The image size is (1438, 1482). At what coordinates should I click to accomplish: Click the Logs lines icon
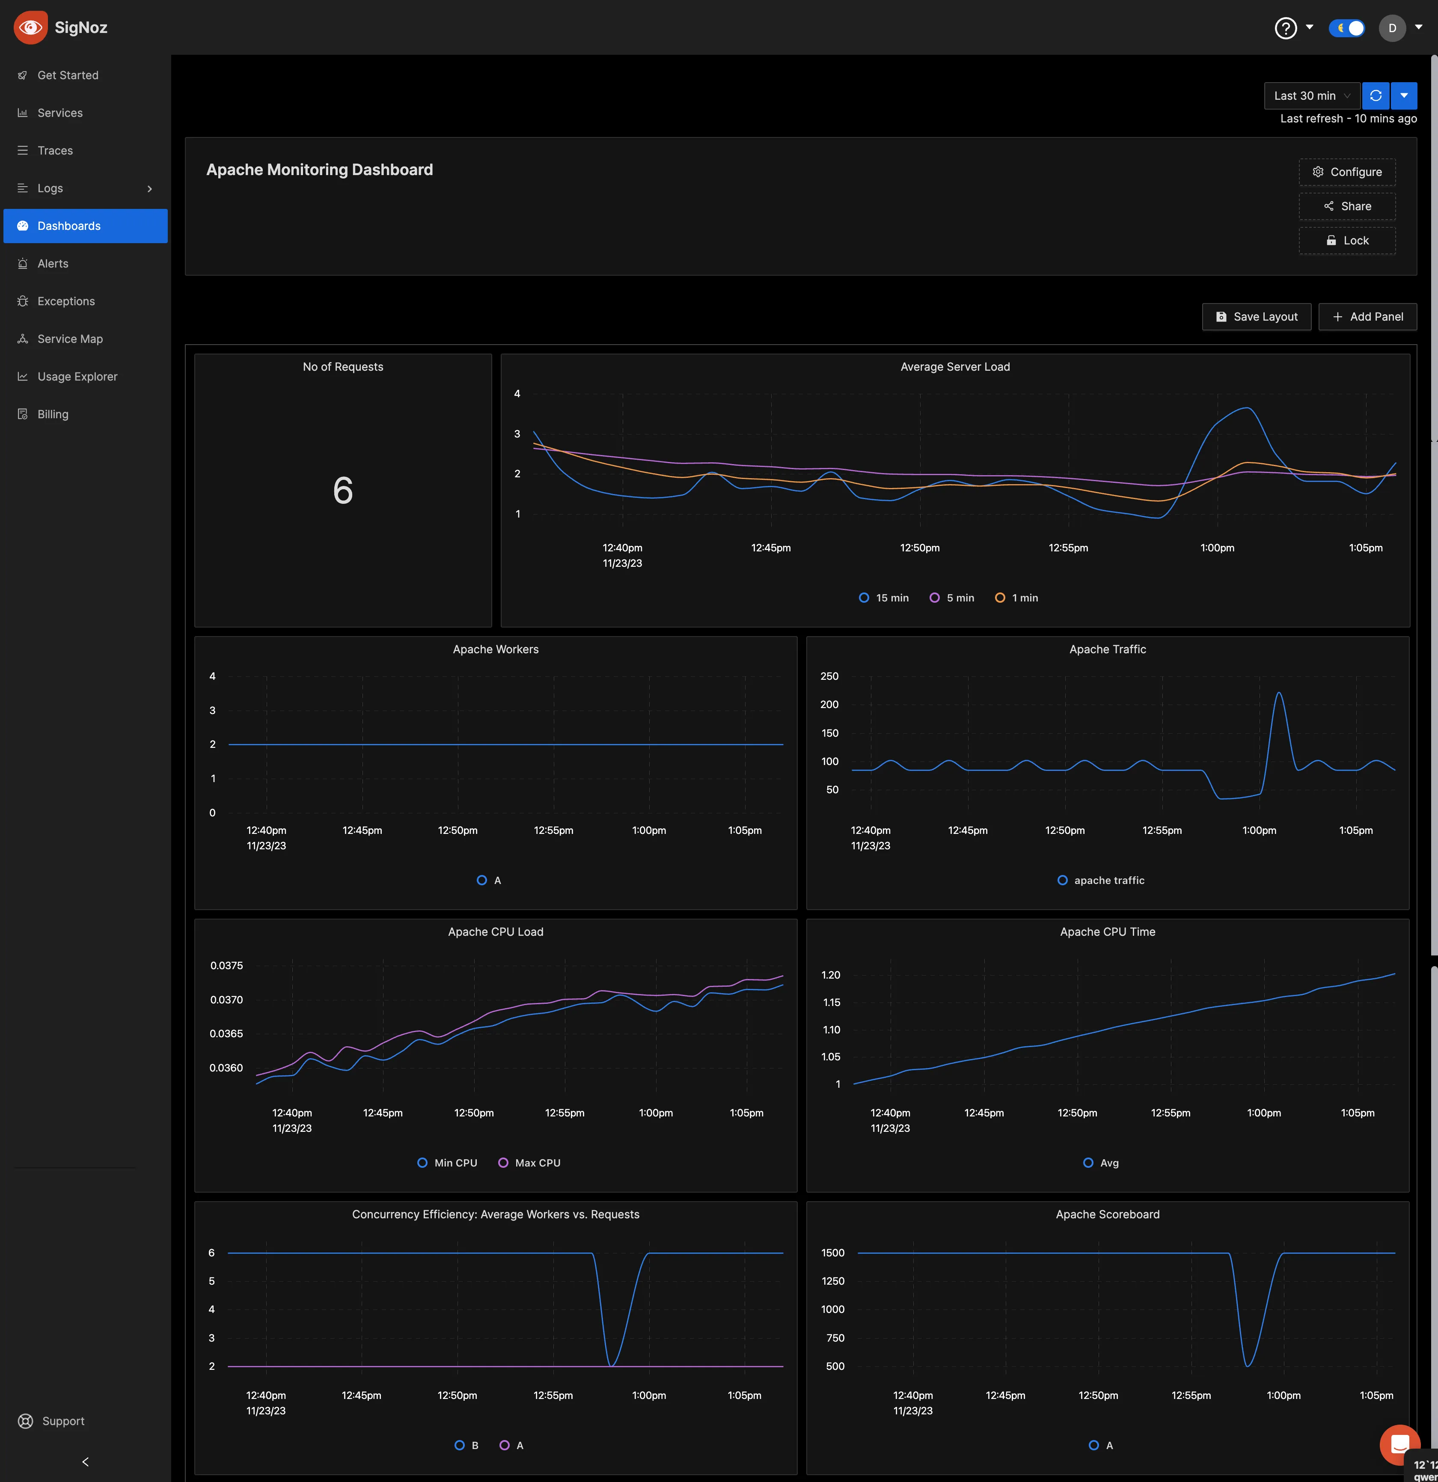(x=23, y=188)
